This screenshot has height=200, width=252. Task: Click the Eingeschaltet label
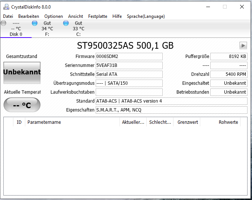(195, 83)
